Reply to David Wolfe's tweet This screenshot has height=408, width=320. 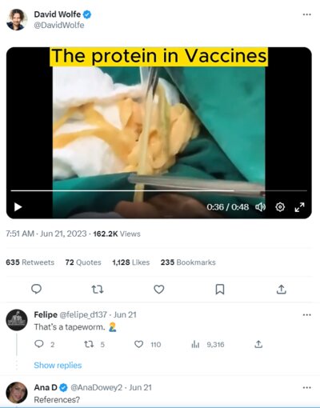click(x=36, y=289)
